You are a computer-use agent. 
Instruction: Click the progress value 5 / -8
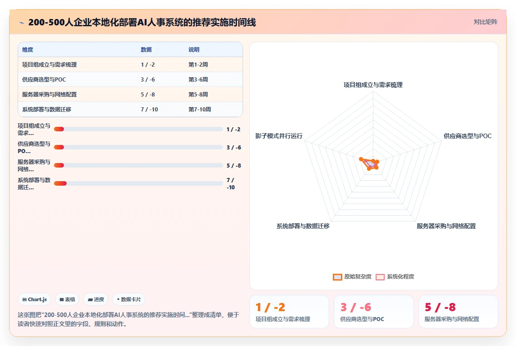click(234, 166)
